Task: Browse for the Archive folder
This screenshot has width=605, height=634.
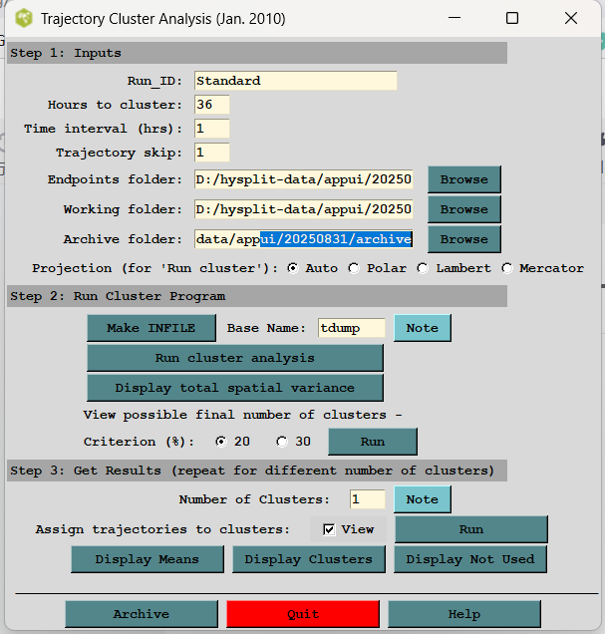Action: pyautogui.click(x=463, y=239)
